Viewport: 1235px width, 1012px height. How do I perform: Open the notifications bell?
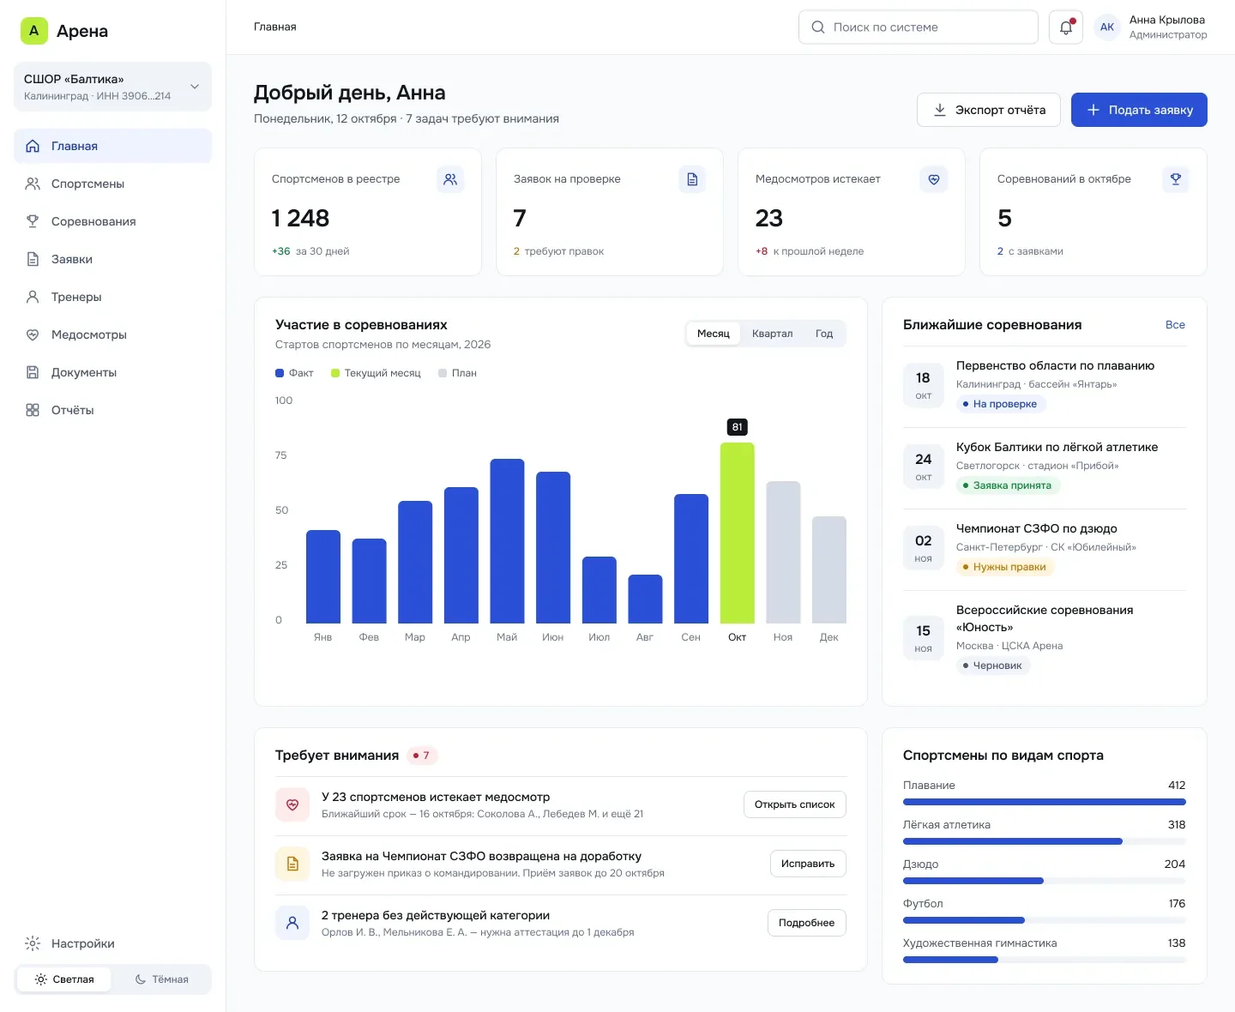coord(1066,27)
